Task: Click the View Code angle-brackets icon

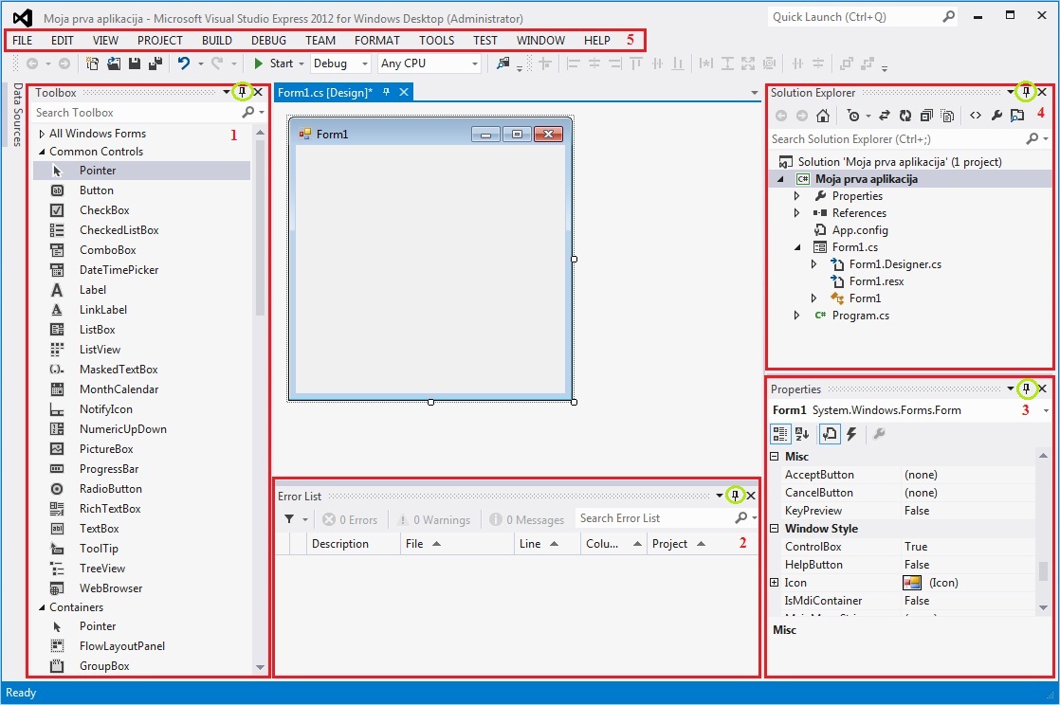Action: tap(975, 116)
